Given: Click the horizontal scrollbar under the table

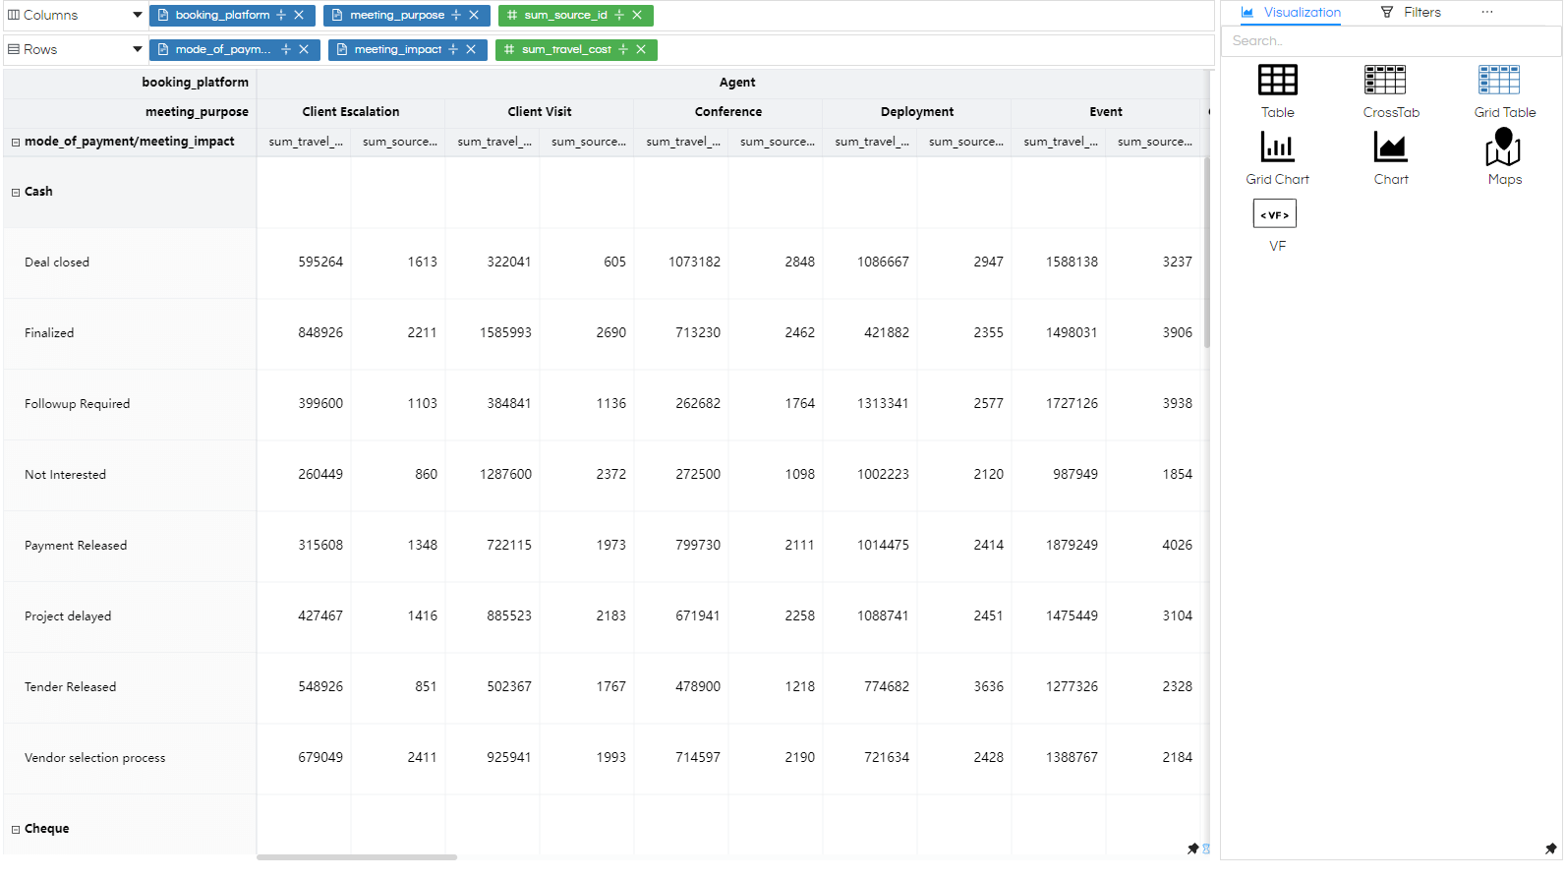Looking at the screenshot, I should click(x=357, y=857).
